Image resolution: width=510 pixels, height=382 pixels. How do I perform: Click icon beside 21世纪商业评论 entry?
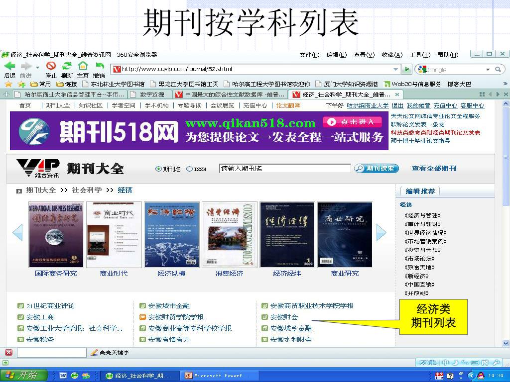coord(20,306)
